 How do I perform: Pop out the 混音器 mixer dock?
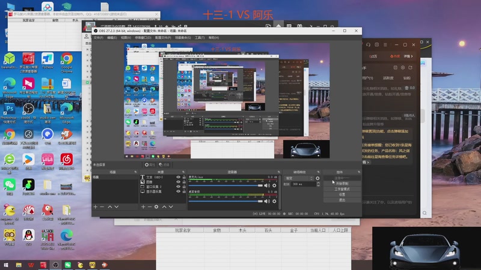(x=279, y=172)
